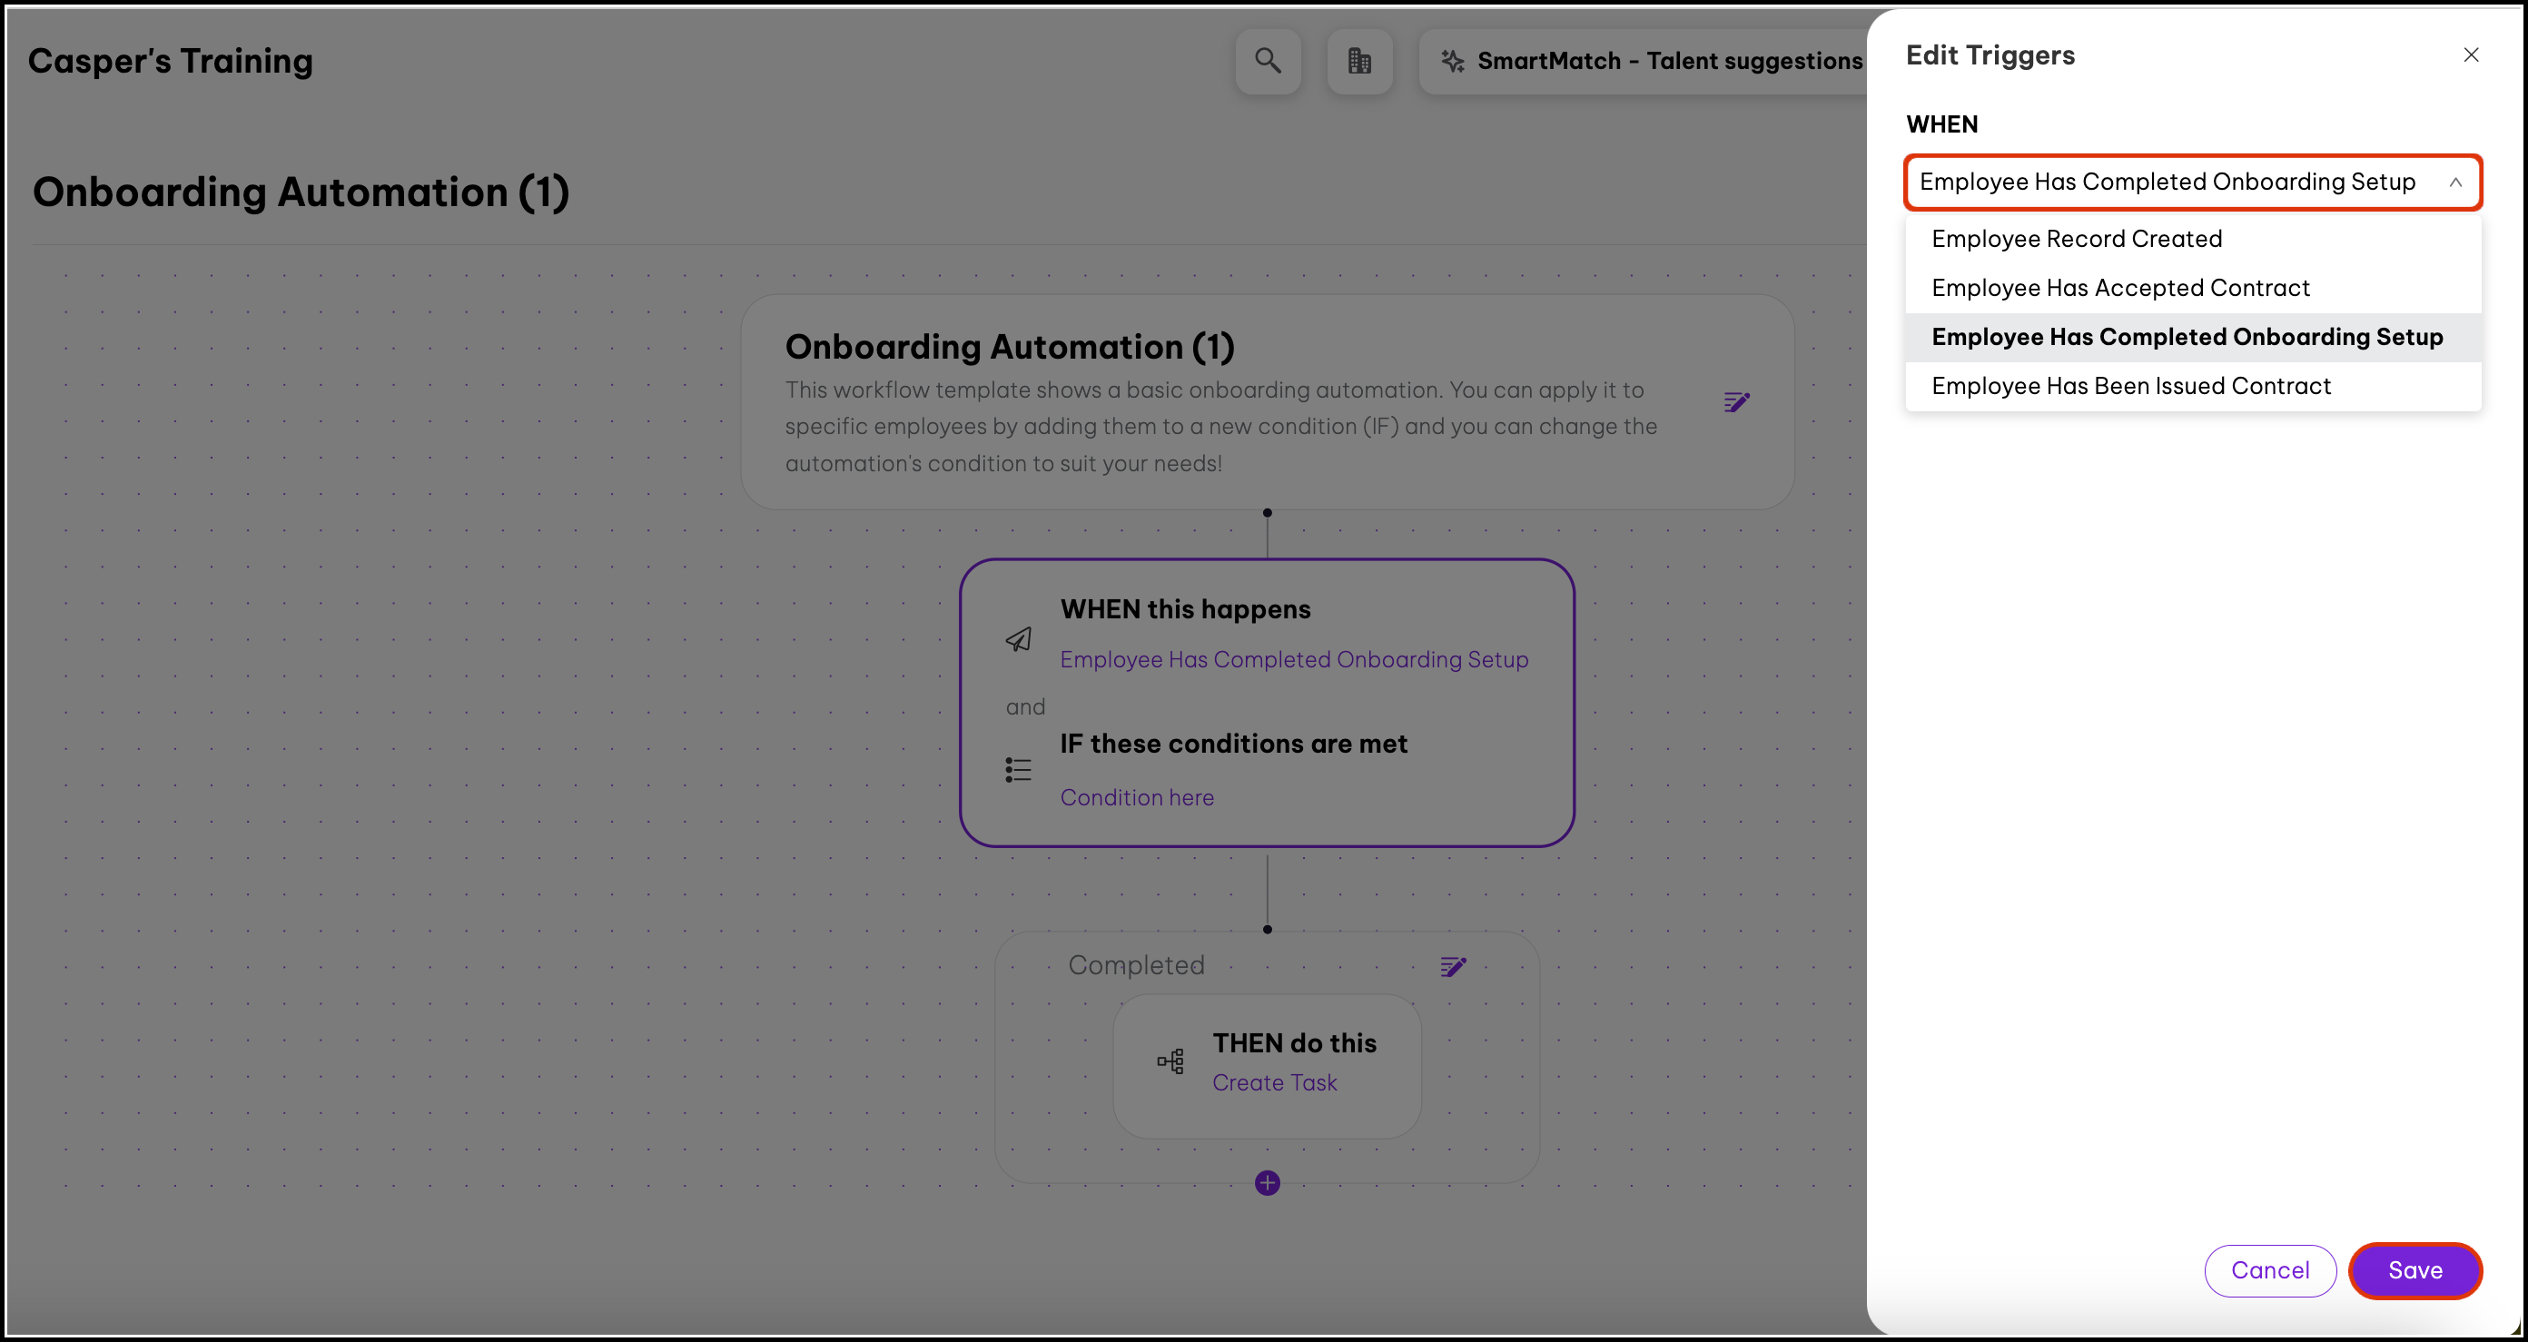Close the Edit Triggers panel
This screenshot has height=1342, width=2528.
2470,55
